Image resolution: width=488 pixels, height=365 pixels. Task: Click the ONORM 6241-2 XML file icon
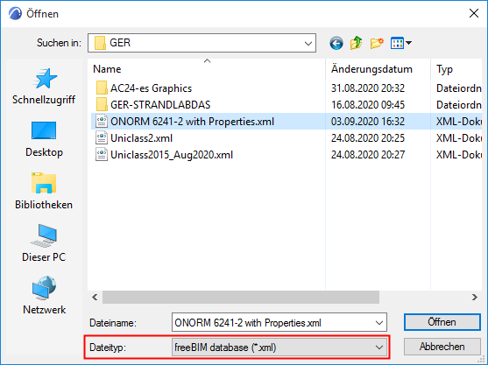(102, 122)
